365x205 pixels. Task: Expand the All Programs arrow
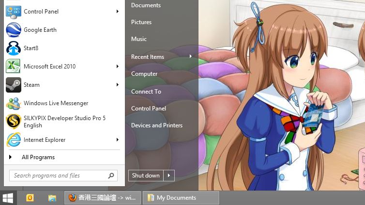10,157
